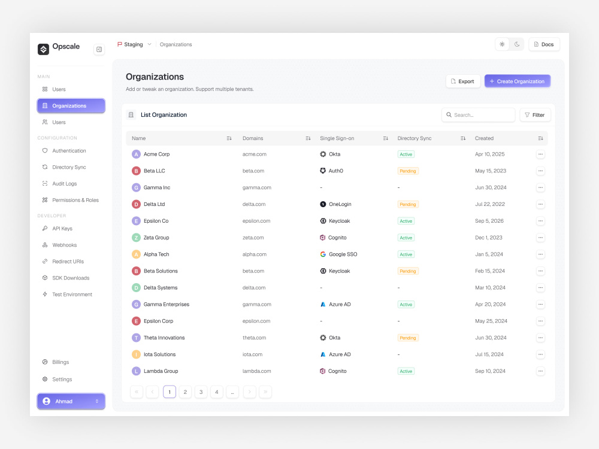Jump to first page double-arrow
599x449 pixels.
pos(137,392)
